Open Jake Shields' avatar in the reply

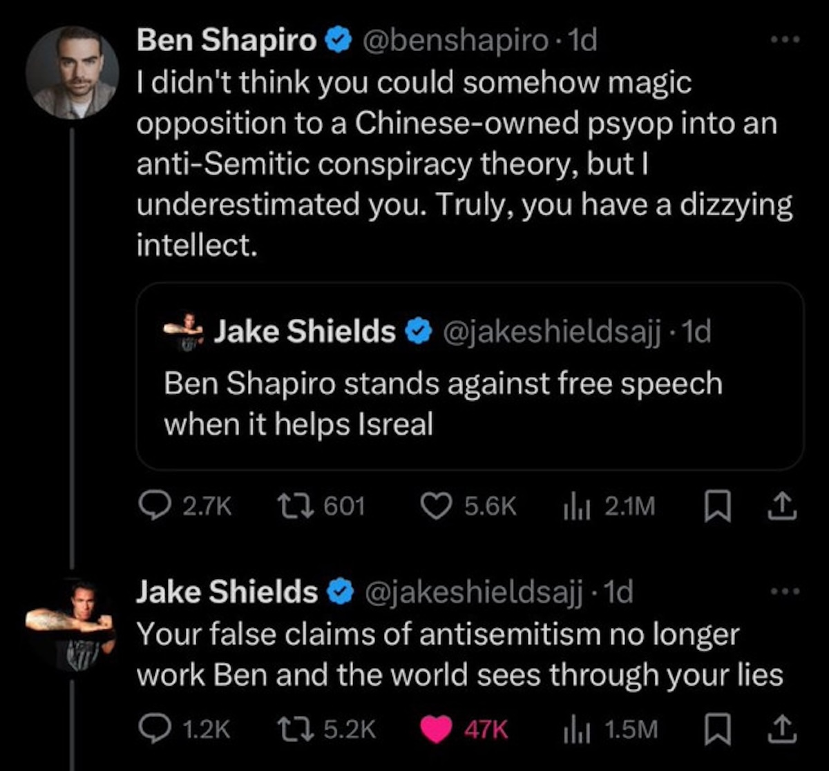[x=72, y=623]
